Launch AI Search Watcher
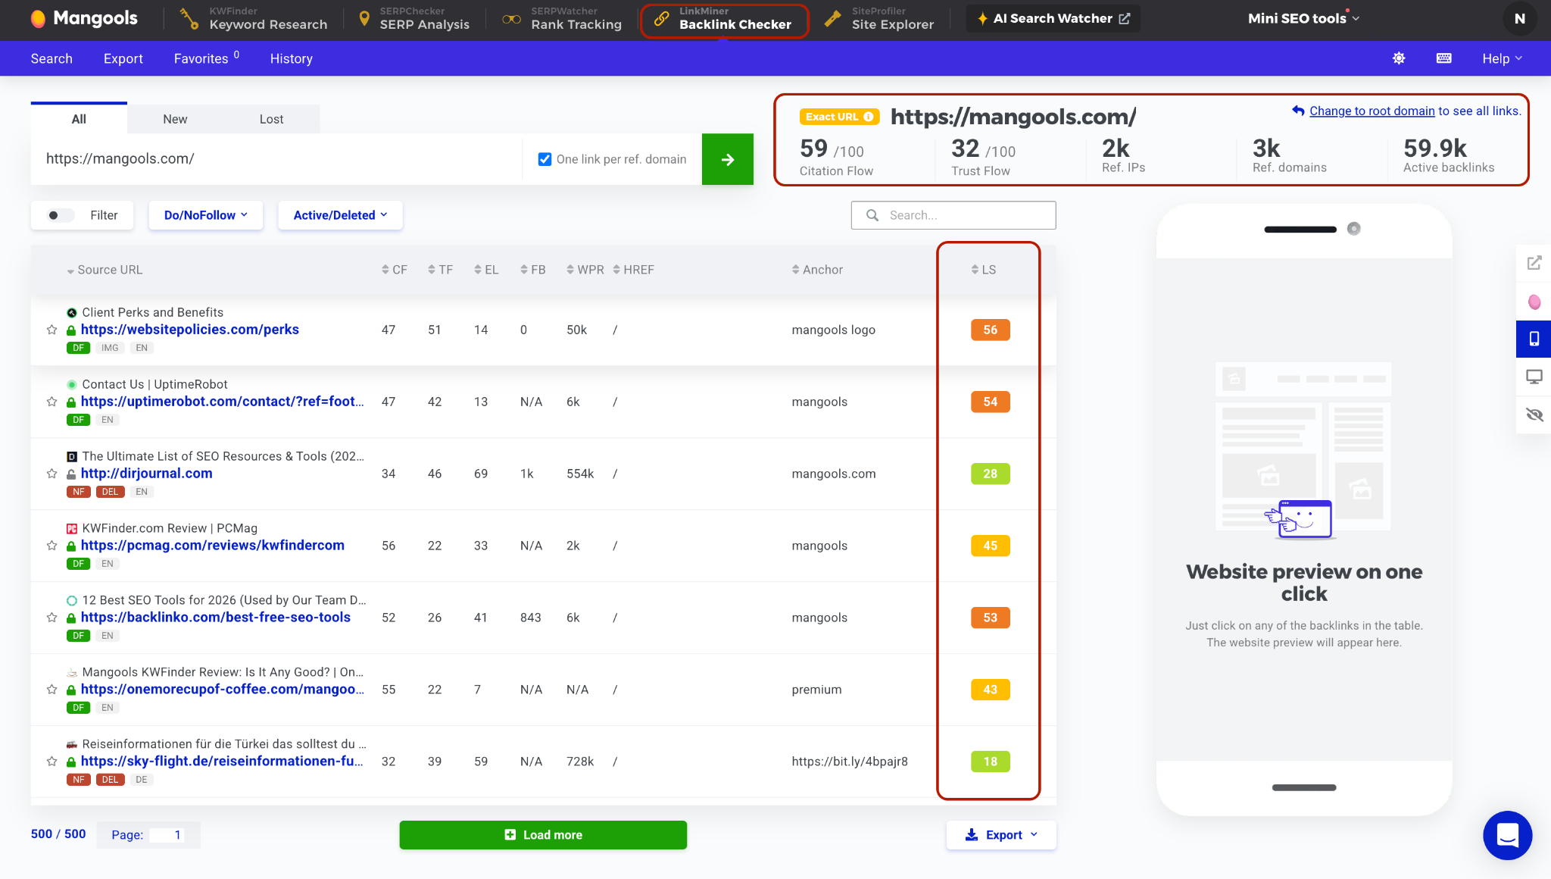Screen dimensions: 1551x879 point(1053,19)
